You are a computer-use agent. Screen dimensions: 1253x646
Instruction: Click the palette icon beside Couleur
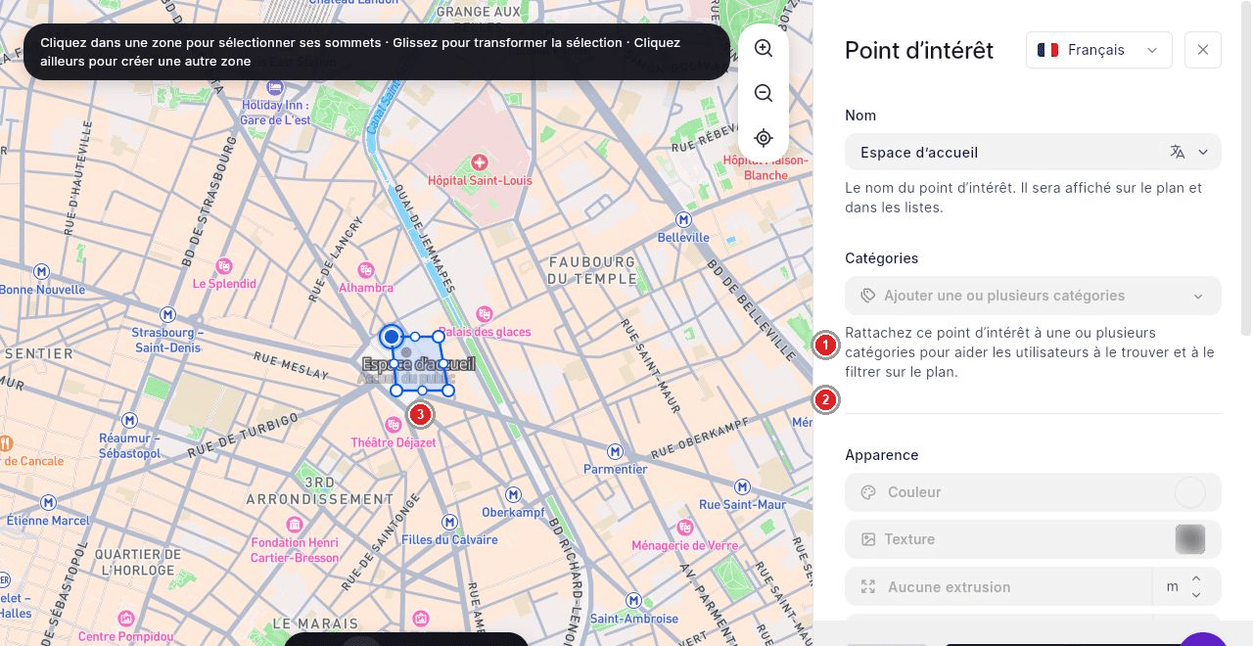click(x=868, y=492)
